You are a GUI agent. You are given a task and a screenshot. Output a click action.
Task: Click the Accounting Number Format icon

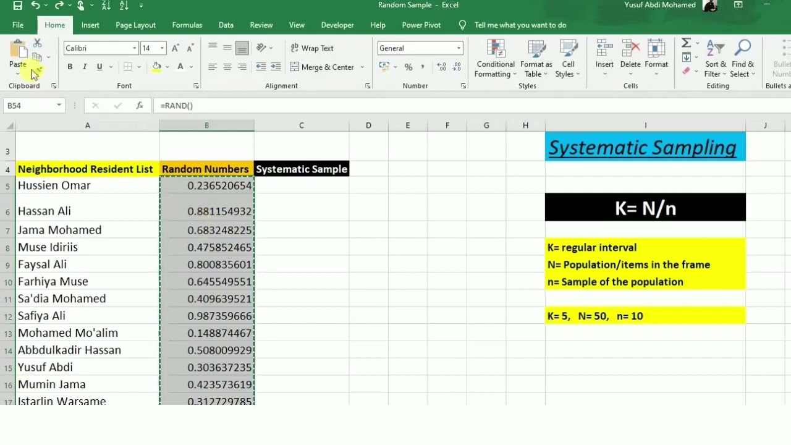(384, 67)
